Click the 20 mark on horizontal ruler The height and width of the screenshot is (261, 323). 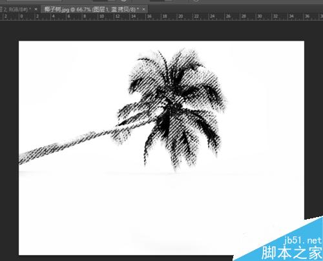pyautogui.click(x=180, y=16)
